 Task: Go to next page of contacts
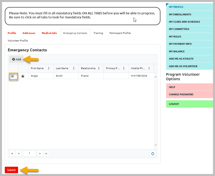(40, 154)
